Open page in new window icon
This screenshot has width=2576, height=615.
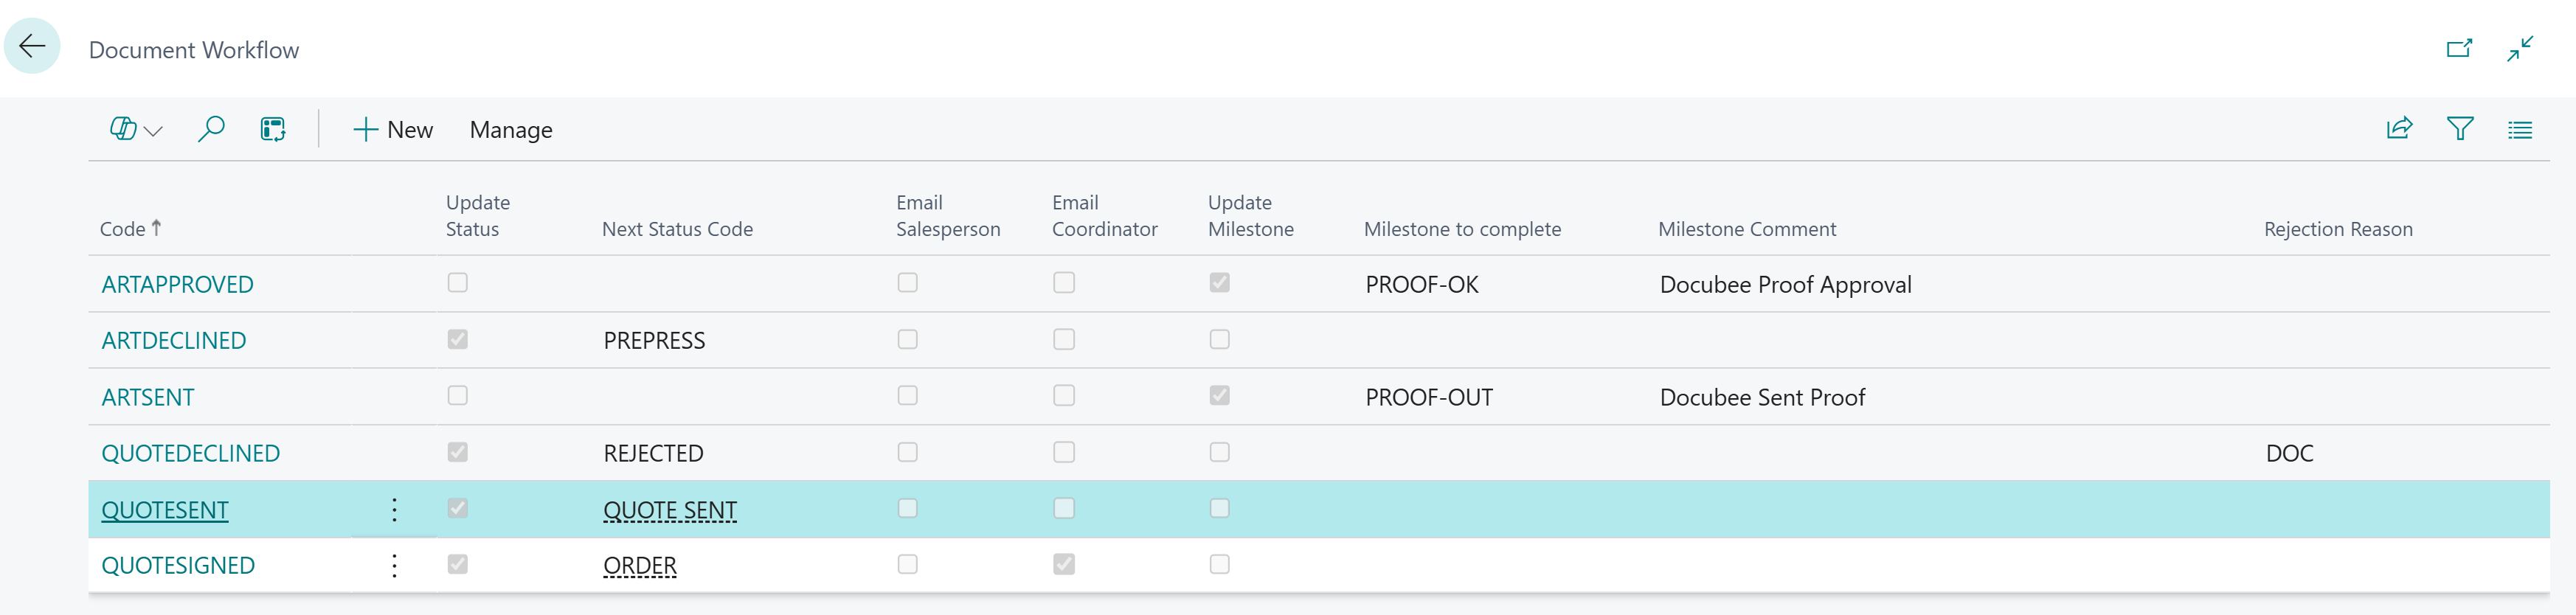click(x=2459, y=48)
